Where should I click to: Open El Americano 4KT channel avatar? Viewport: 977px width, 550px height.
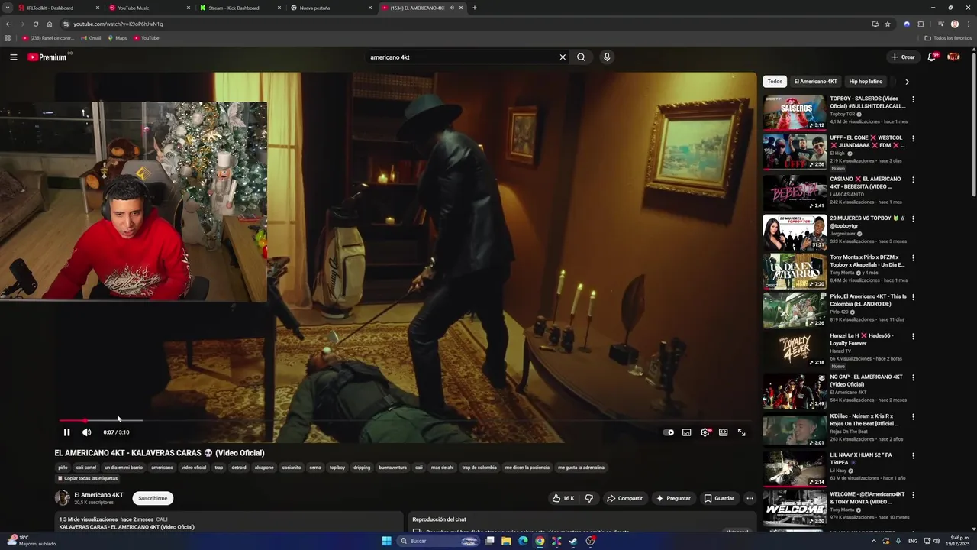pyautogui.click(x=62, y=498)
